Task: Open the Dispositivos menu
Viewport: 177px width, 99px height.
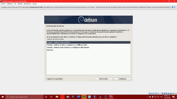Action: point(27,4)
